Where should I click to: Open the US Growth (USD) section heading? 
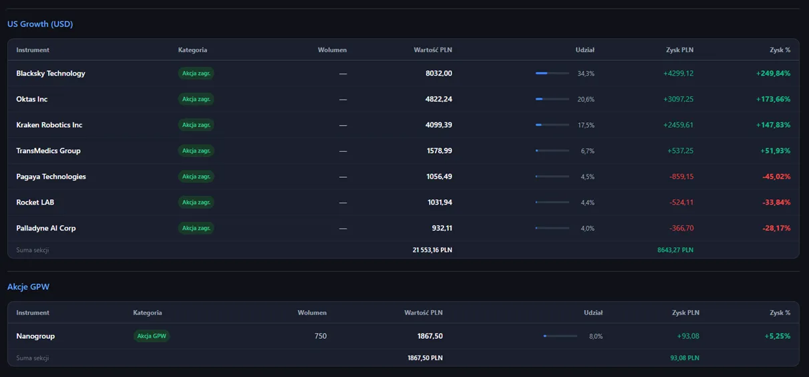click(x=40, y=24)
